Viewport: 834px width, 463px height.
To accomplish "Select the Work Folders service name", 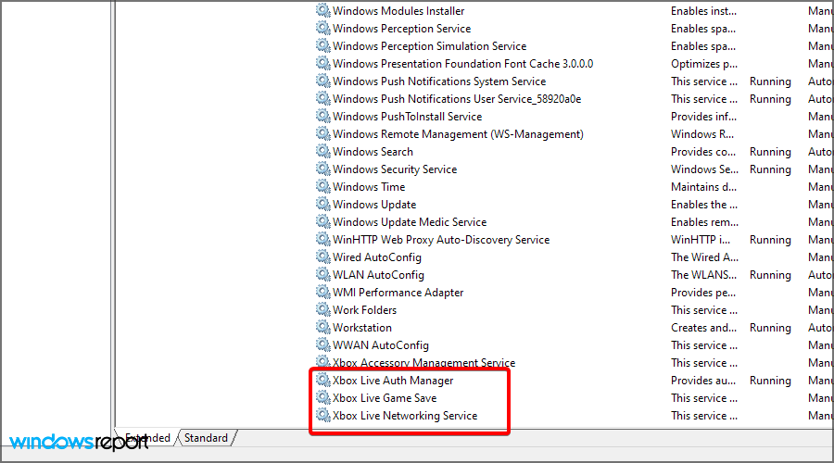I will coord(364,310).
